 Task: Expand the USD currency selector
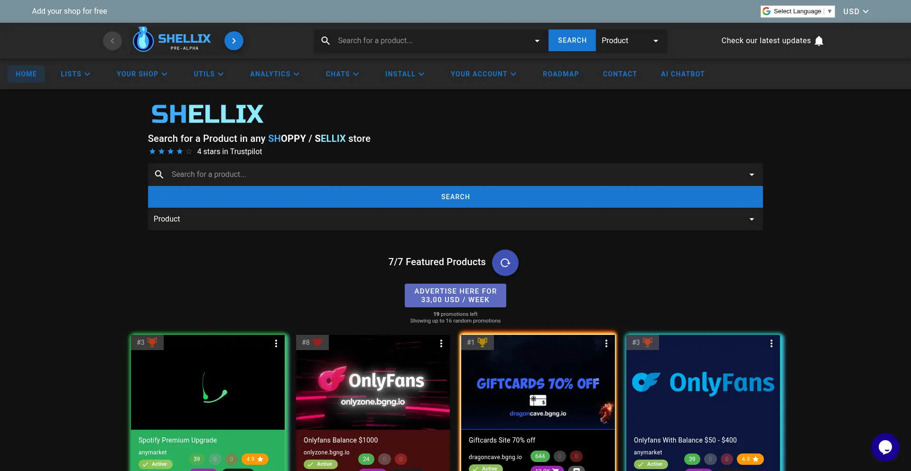tap(855, 11)
